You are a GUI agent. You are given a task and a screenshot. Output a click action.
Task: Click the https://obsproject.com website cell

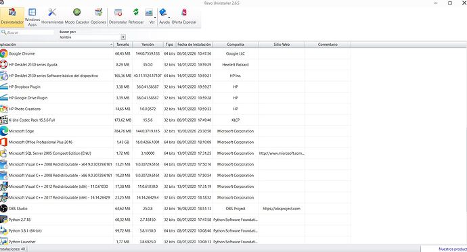(x=282, y=209)
